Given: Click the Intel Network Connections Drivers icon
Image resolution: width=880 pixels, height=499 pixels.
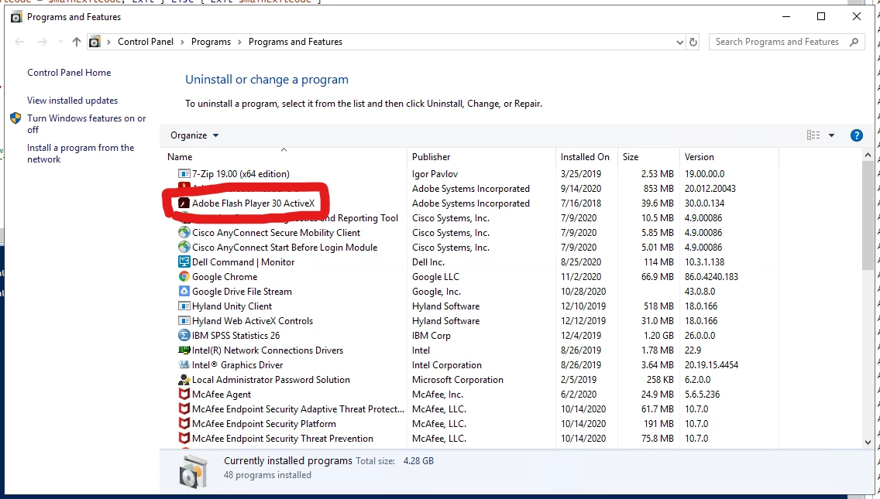Looking at the screenshot, I should pyautogui.click(x=184, y=350).
